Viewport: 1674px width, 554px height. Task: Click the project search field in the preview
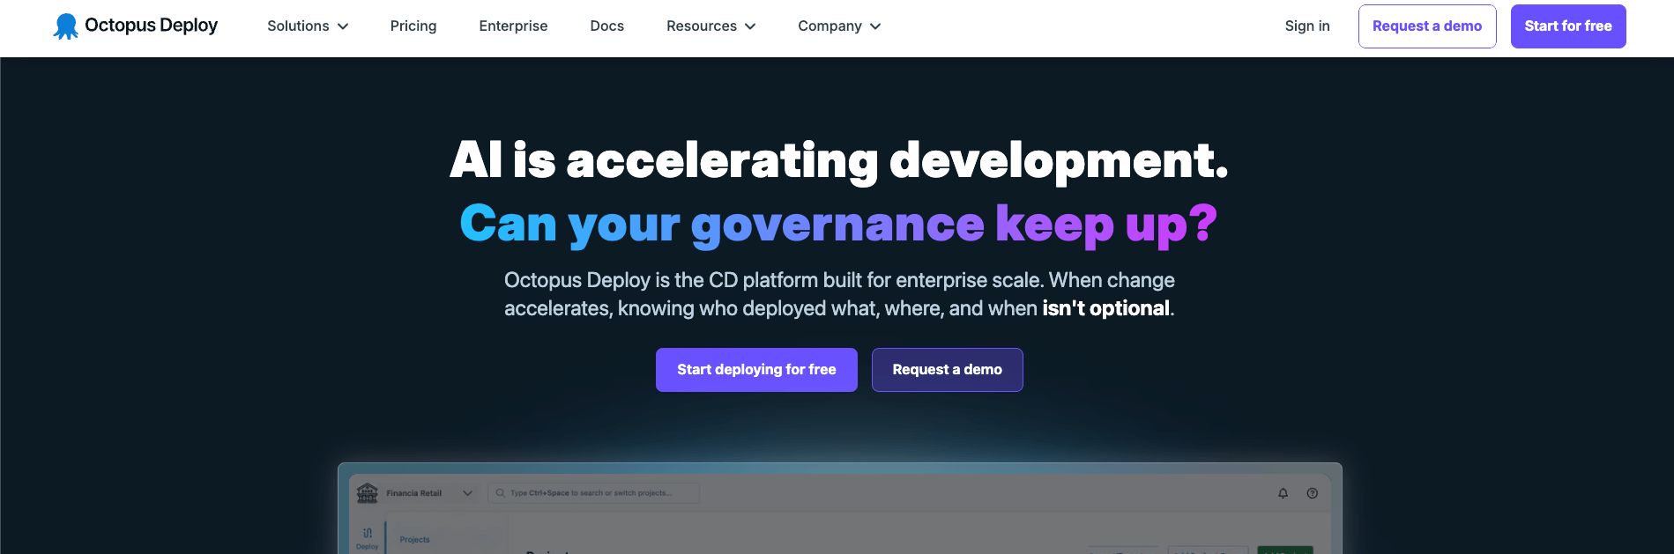[594, 493]
